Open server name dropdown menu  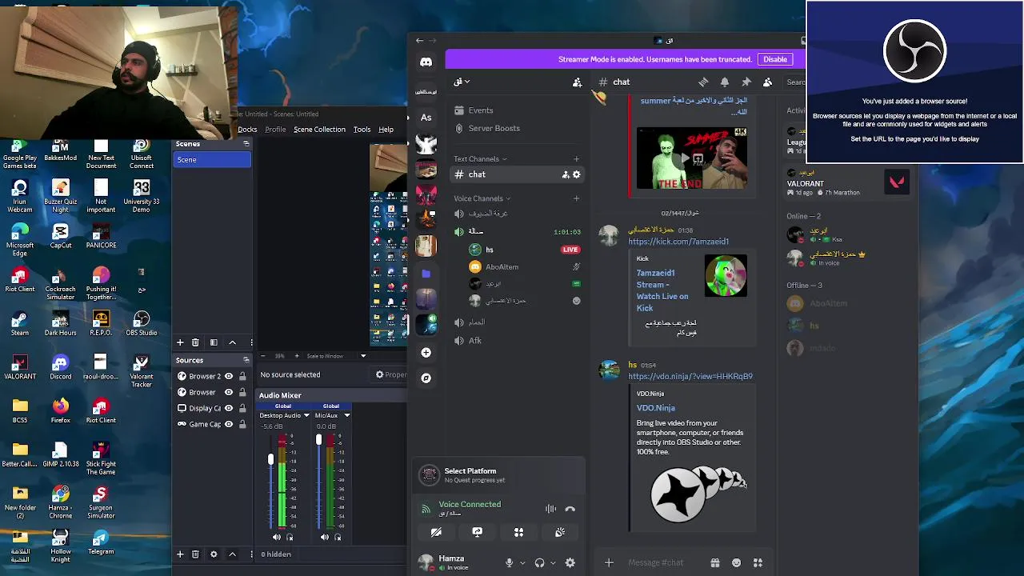coord(462,82)
